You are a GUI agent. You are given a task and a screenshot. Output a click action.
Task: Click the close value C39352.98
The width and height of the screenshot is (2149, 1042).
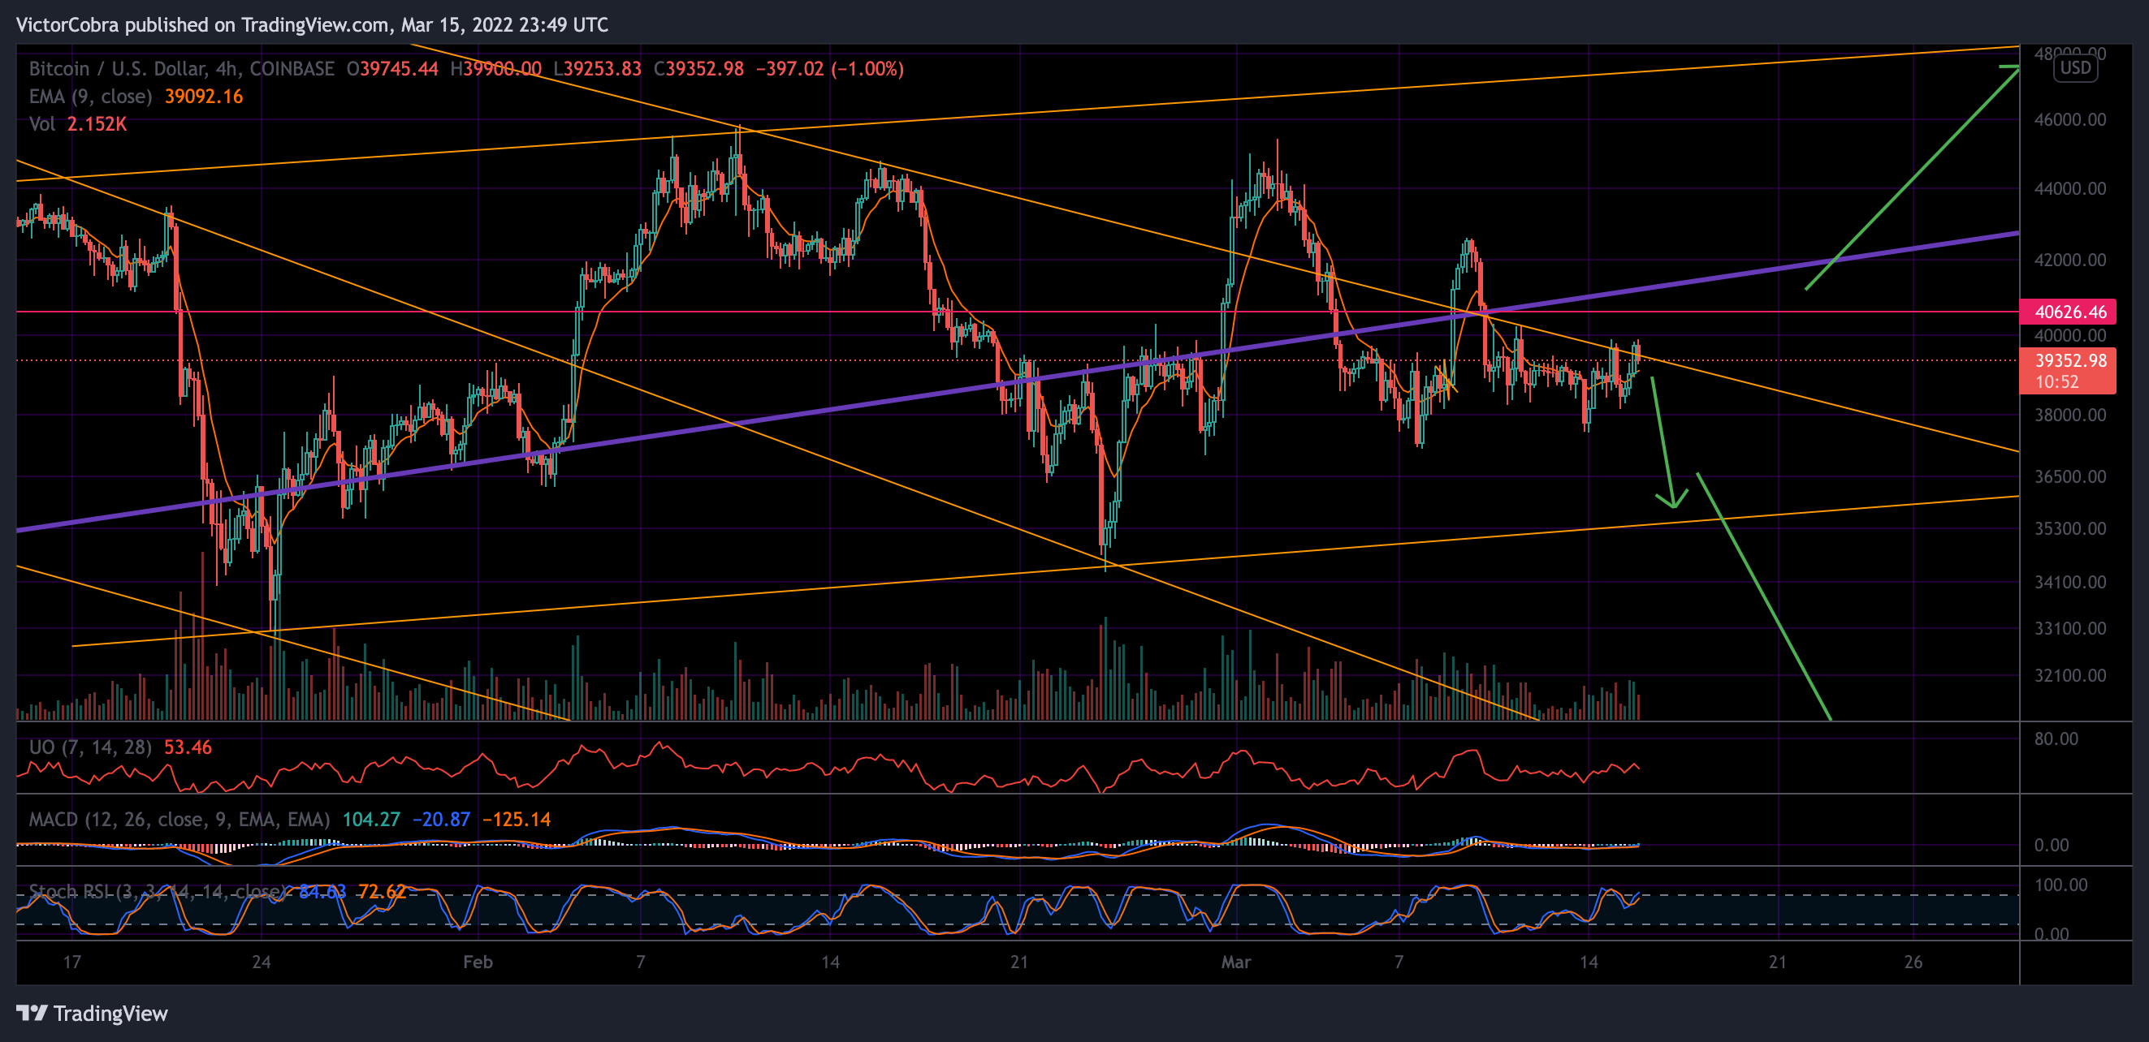(698, 68)
